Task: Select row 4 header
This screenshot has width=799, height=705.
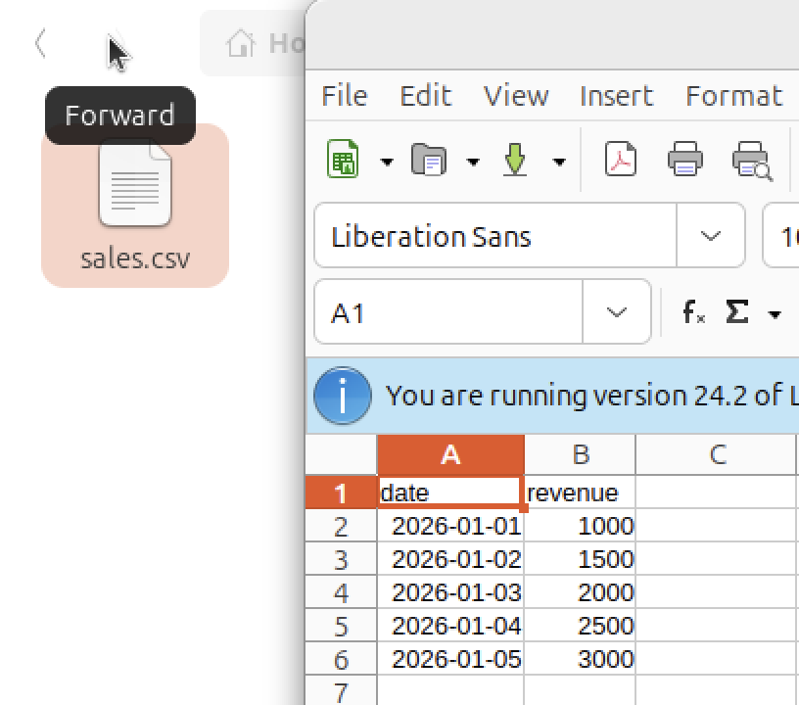Action: point(341,593)
